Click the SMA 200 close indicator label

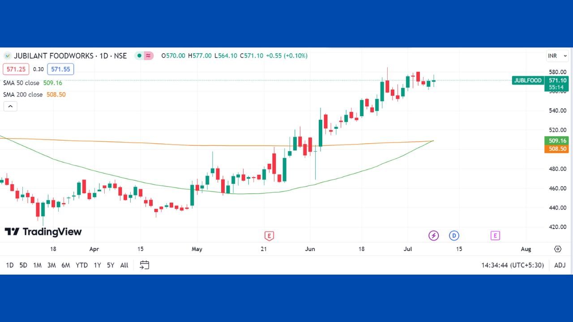click(23, 95)
